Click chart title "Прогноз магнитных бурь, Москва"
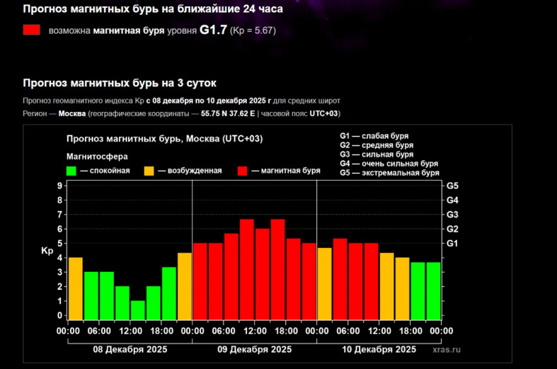 click(164, 139)
